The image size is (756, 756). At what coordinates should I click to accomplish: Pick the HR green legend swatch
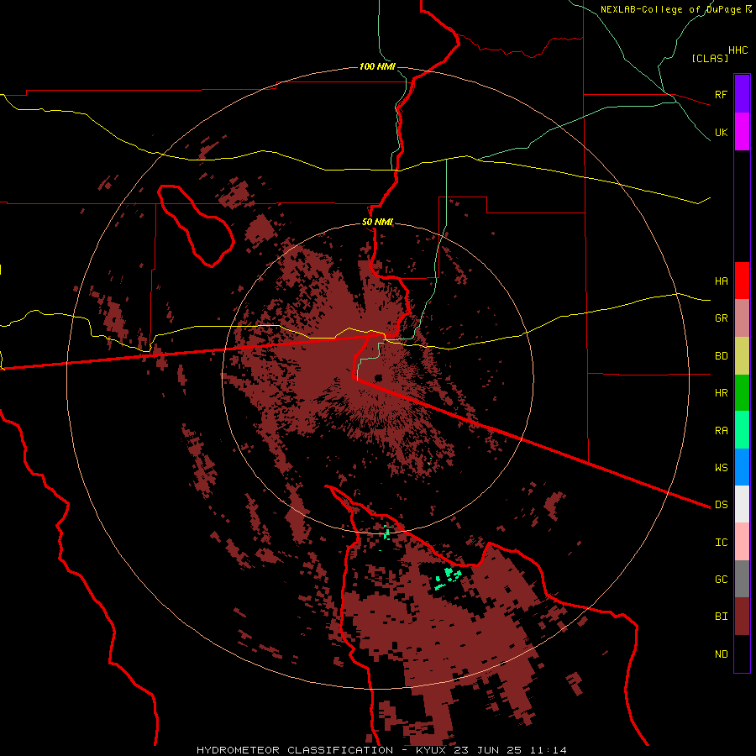click(742, 393)
